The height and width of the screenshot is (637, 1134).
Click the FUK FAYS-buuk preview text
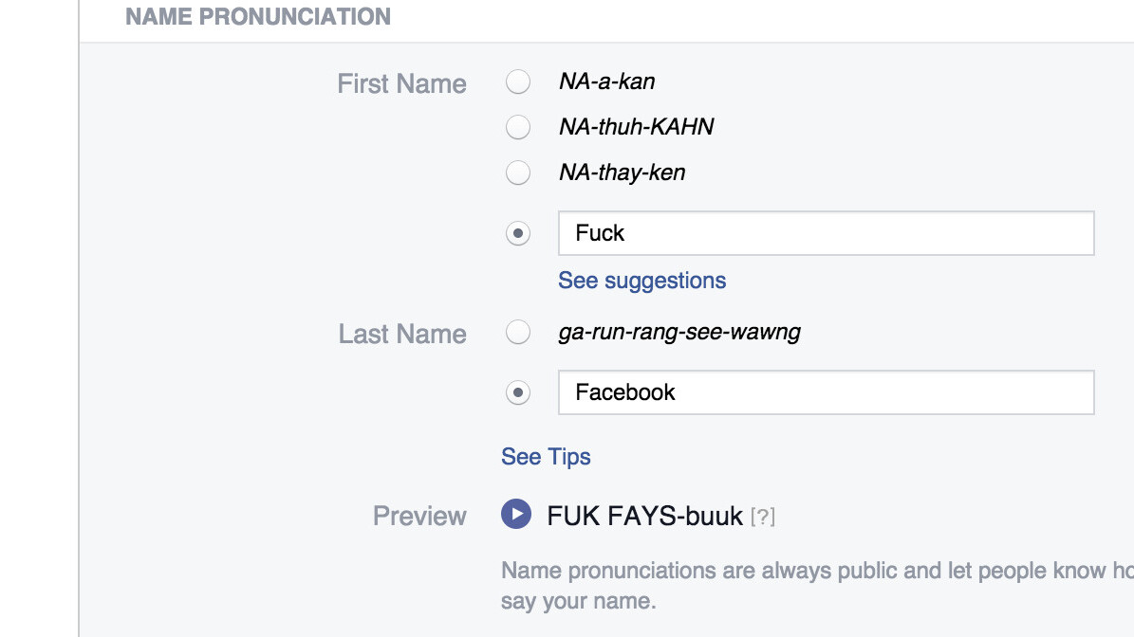click(x=645, y=516)
